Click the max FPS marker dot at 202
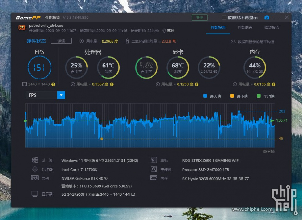302x220 pixels. point(239,112)
